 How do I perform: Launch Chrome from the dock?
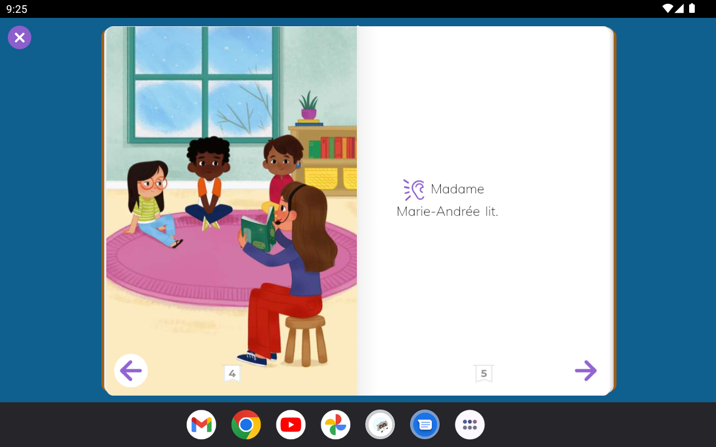[x=246, y=425]
